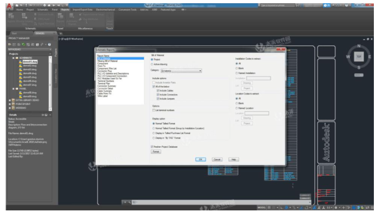Select Named Installation radio button
376x212 pixels.
click(236, 73)
